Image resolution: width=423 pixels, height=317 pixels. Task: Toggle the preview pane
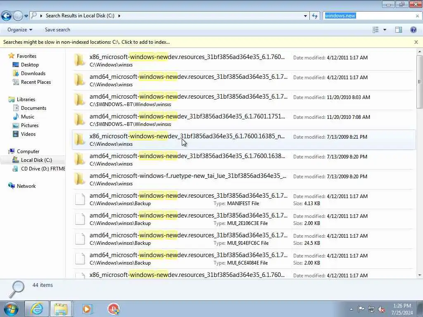pos(399,30)
